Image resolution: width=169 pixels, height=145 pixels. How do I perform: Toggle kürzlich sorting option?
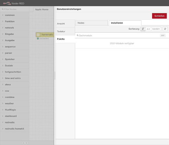tap(156, 29)
